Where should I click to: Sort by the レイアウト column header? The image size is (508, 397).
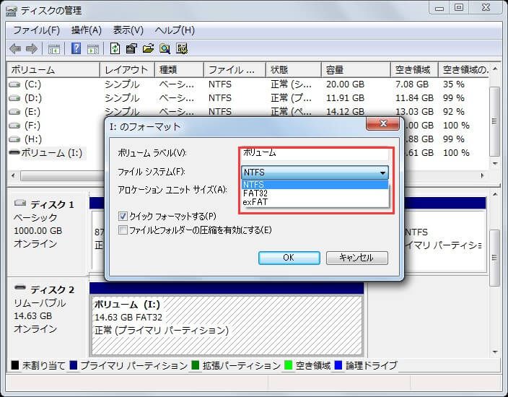pos(127,70)
